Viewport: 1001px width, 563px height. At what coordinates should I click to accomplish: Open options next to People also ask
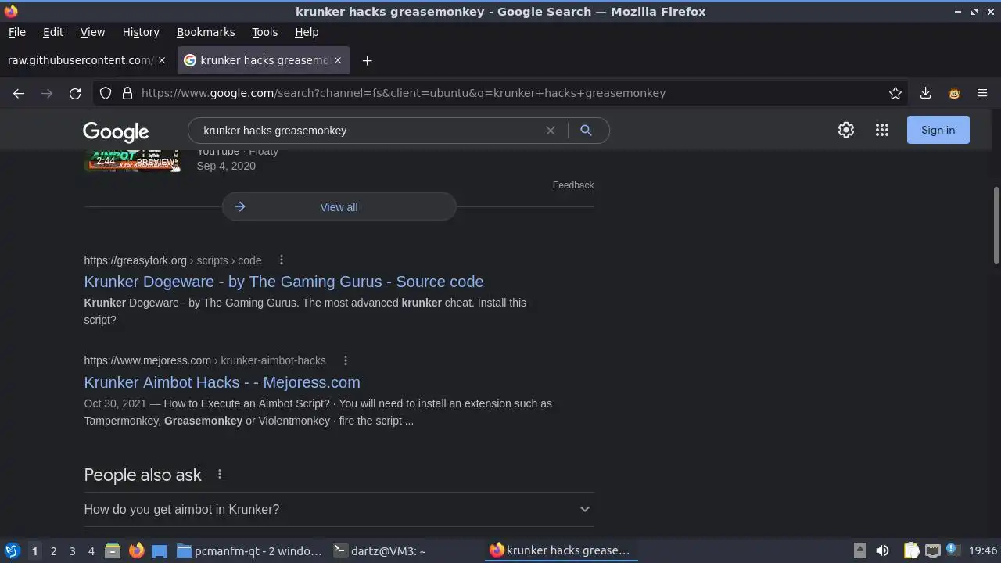click(220, 475)
